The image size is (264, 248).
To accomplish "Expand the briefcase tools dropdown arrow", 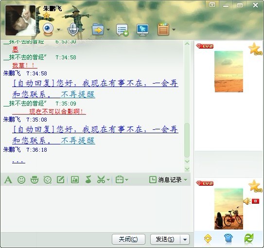I will [127, 180].
